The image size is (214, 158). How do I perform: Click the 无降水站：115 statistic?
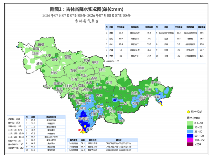tap(14, 126)
